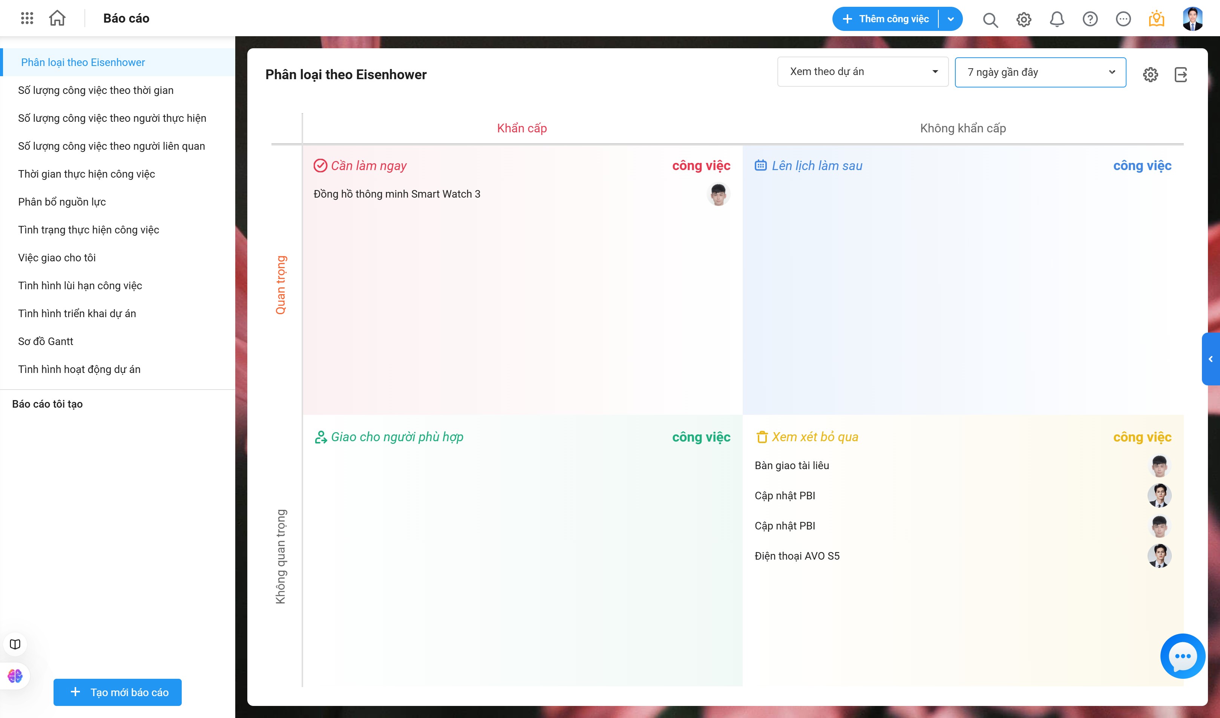The width and height of the screenshot is (1220, 718).
Task: Expand the 'Xem theo dự án' dropdown
Action: pos(863,72)
